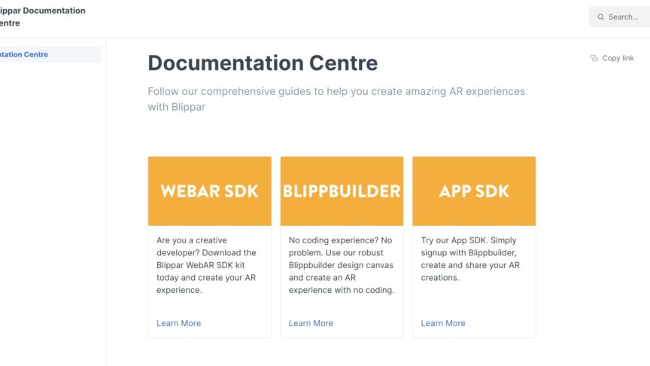Click the Blippar Documentation Centre site title
This screenshot has width=650, height=366.
[x=42, y=17]
